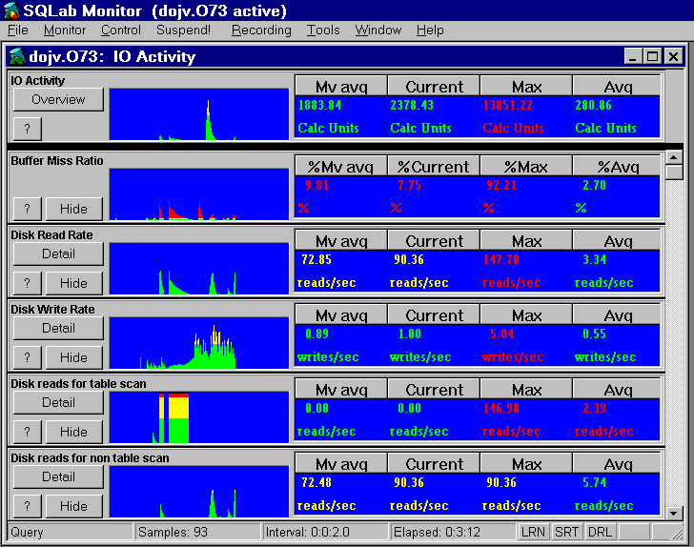Click the IO Activity overview graph
The height and width of the screenshot is (547, 694).
(199, 114)
